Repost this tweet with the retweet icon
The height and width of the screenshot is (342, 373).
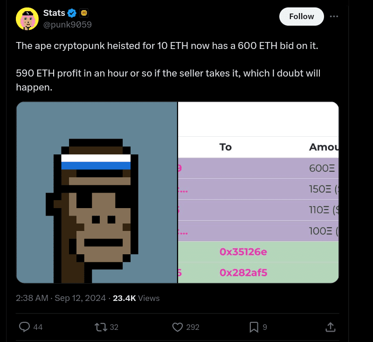coord(100,327)
